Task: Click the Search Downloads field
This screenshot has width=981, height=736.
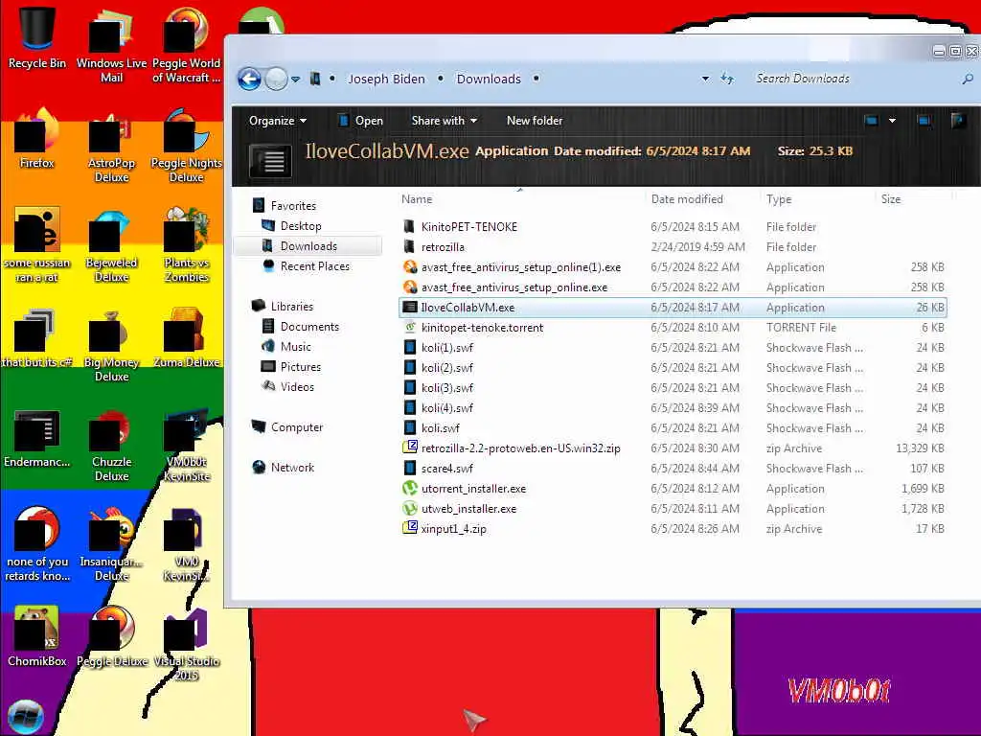Action: pos(857,79)
